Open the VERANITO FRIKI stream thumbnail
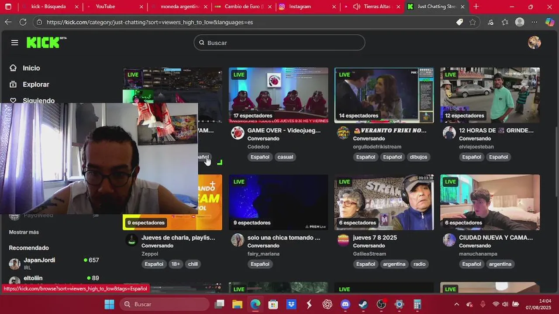 coord(384,95)
